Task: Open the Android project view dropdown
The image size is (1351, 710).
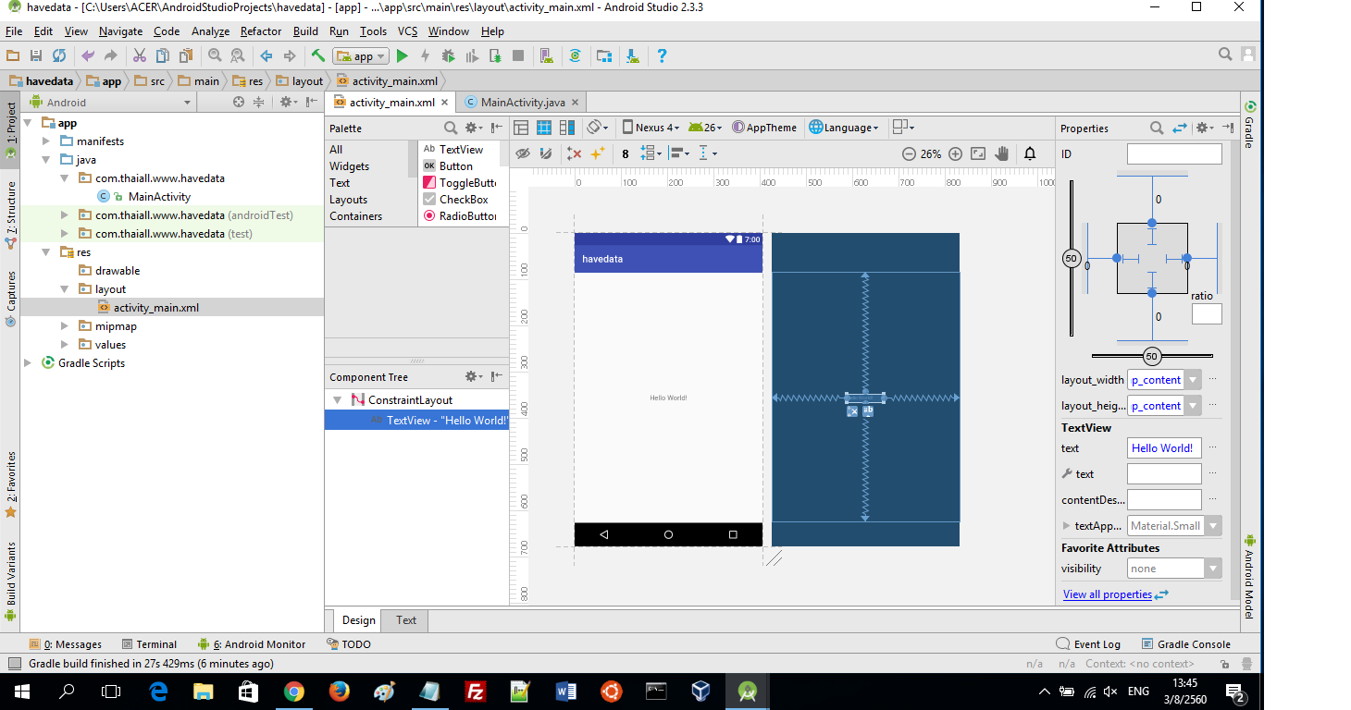Action: pos(112,103)
